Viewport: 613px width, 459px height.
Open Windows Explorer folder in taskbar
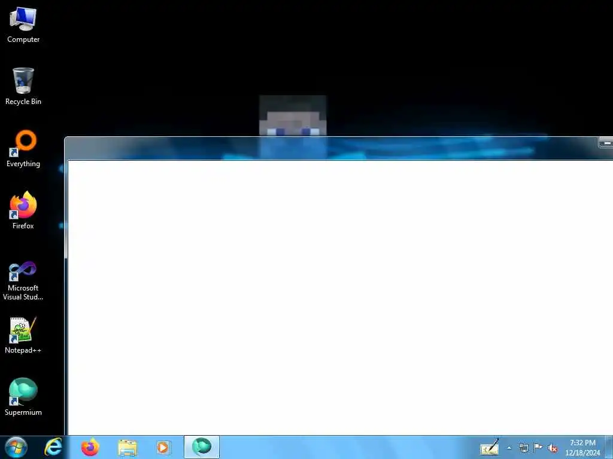point(128,447)
